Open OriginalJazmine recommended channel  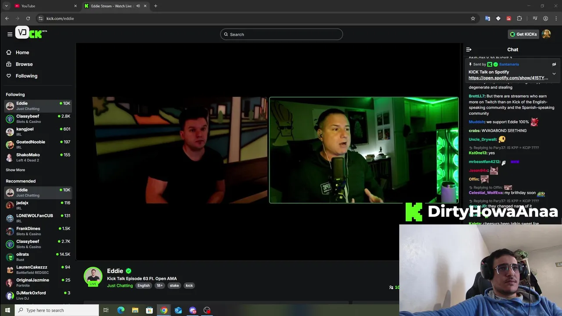[x=38, y=282]
